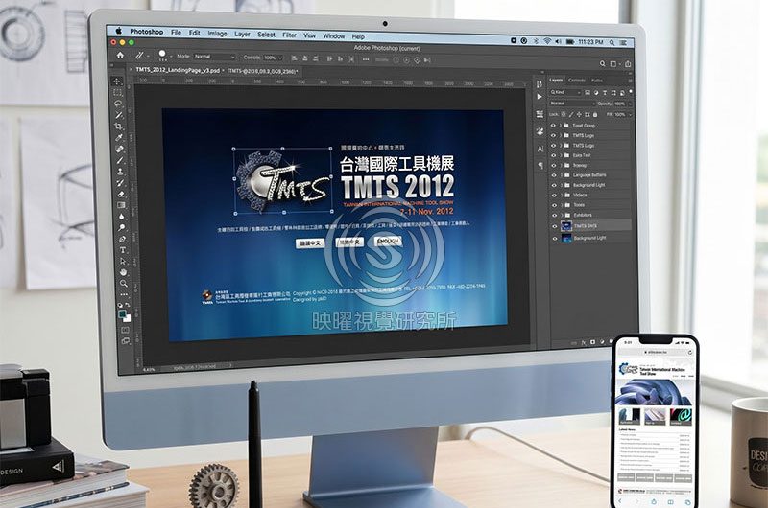The image size is (768, 508).
Task: Hide the Language Buttons group
Action: tap(554, 175)
